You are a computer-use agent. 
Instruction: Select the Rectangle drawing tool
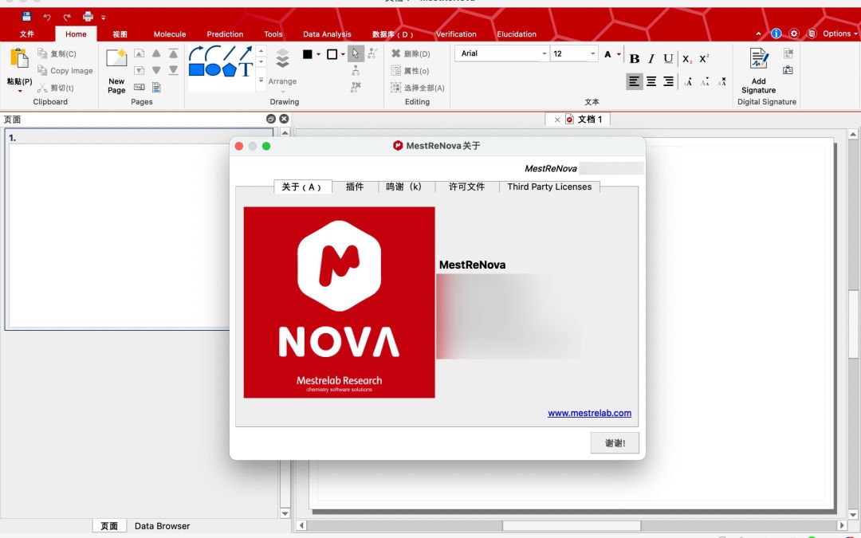click(x=195, y=69)
